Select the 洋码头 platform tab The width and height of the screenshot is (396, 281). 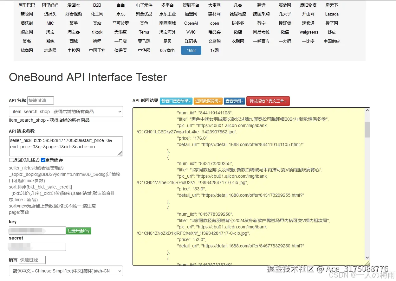tap(191, 41)
